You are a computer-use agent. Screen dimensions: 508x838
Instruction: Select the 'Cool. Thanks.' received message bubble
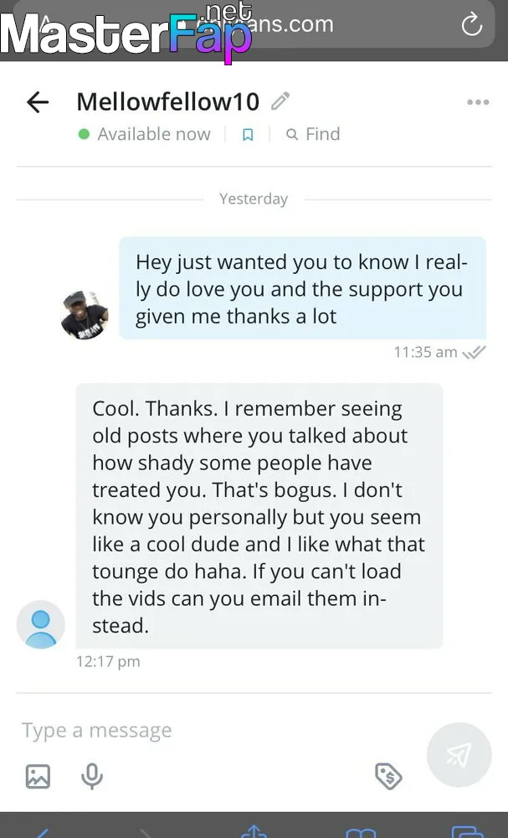[x=259, y=516]
